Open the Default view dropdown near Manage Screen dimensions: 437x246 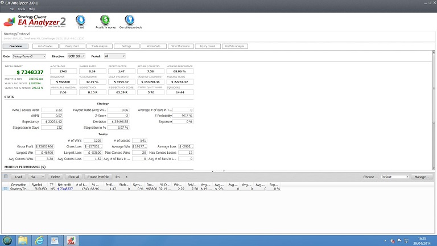394,177
